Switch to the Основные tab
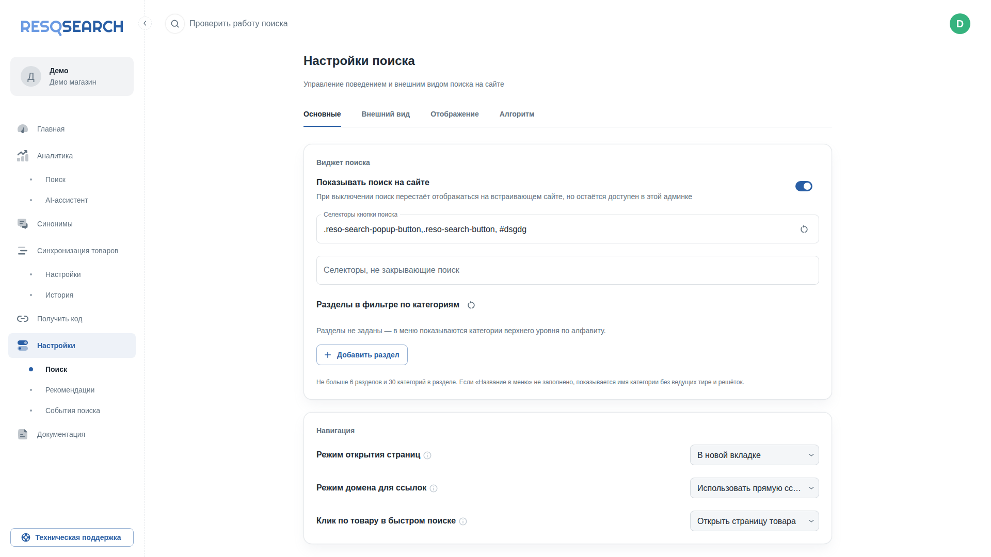This screenshot has width=991, height=557. click(322, 114)
